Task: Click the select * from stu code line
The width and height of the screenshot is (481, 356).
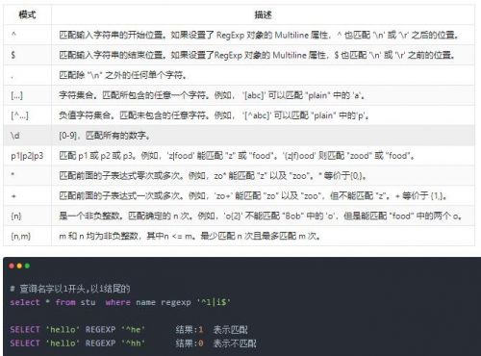Action: tap(120, 302)
